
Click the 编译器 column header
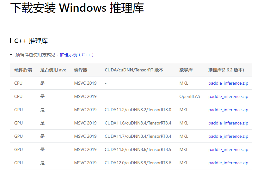[81, 70]
